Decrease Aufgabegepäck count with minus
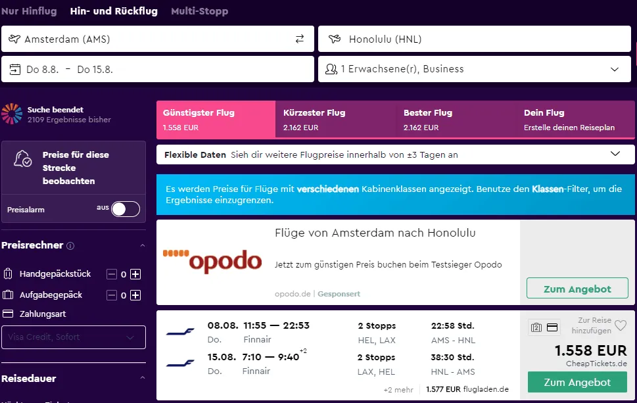The width and height of the screenshot is (637, 403). [x=111, y=295]
